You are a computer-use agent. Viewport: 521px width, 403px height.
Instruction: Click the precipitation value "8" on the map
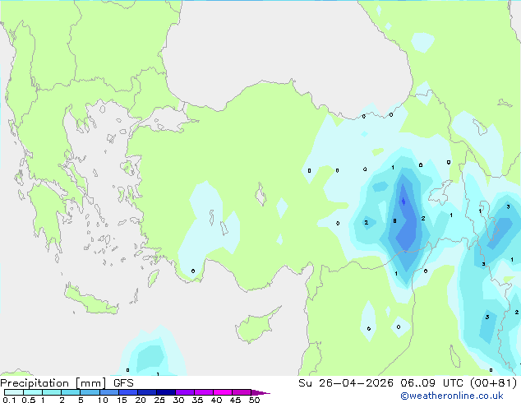coord(394,220)
